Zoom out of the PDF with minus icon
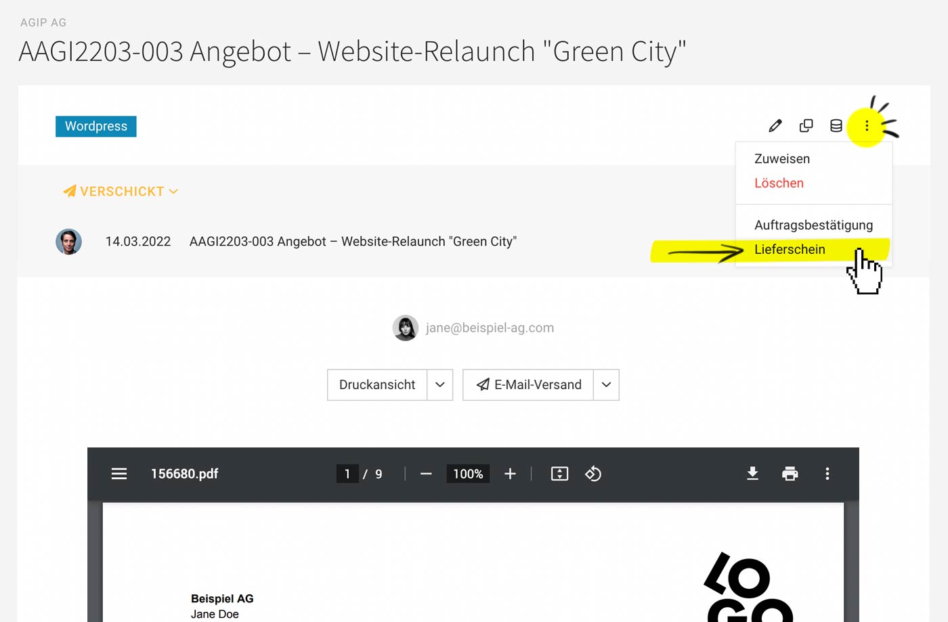The image size is (948, 622). [x=426, y=474]
